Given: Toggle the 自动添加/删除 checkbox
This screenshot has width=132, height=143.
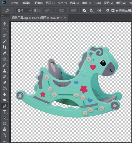Looking at the screenshot, I should 113,10.
